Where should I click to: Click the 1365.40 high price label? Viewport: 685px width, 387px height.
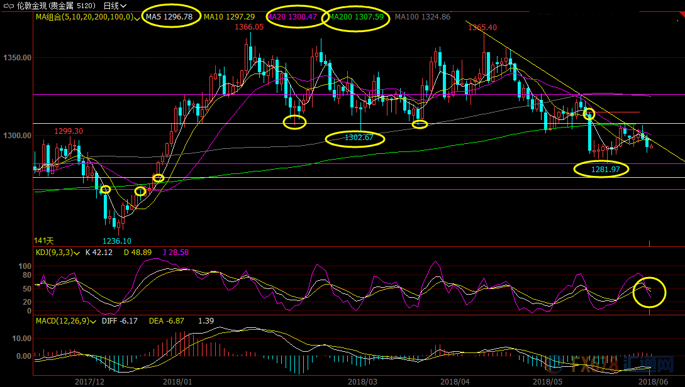482,28
